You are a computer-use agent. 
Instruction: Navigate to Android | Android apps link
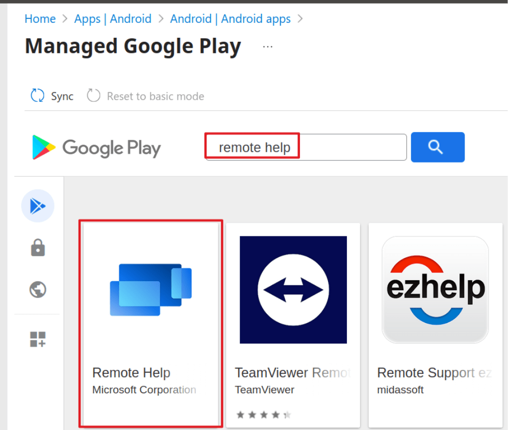click(x=230, y=19)
